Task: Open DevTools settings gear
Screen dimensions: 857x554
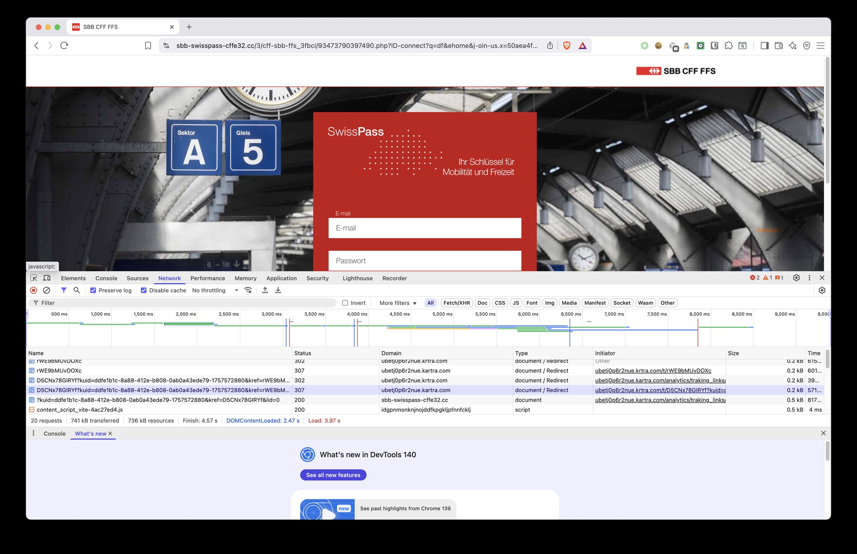Action: [796, 278]
